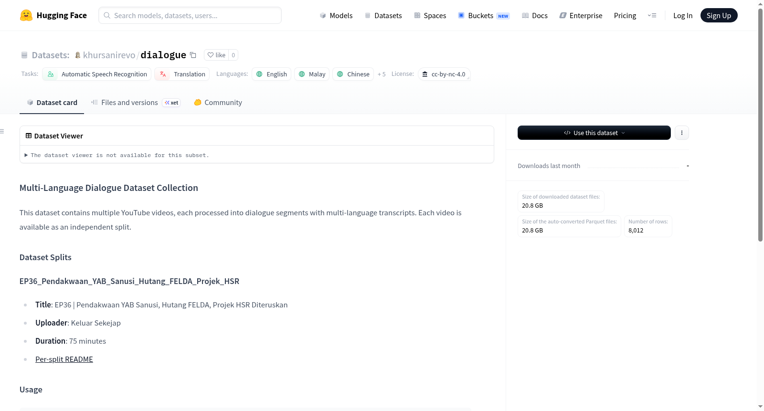Switch to Files and versions tab

136,102
